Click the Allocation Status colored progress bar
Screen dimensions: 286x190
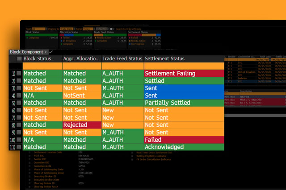click(x=76, y=35)
